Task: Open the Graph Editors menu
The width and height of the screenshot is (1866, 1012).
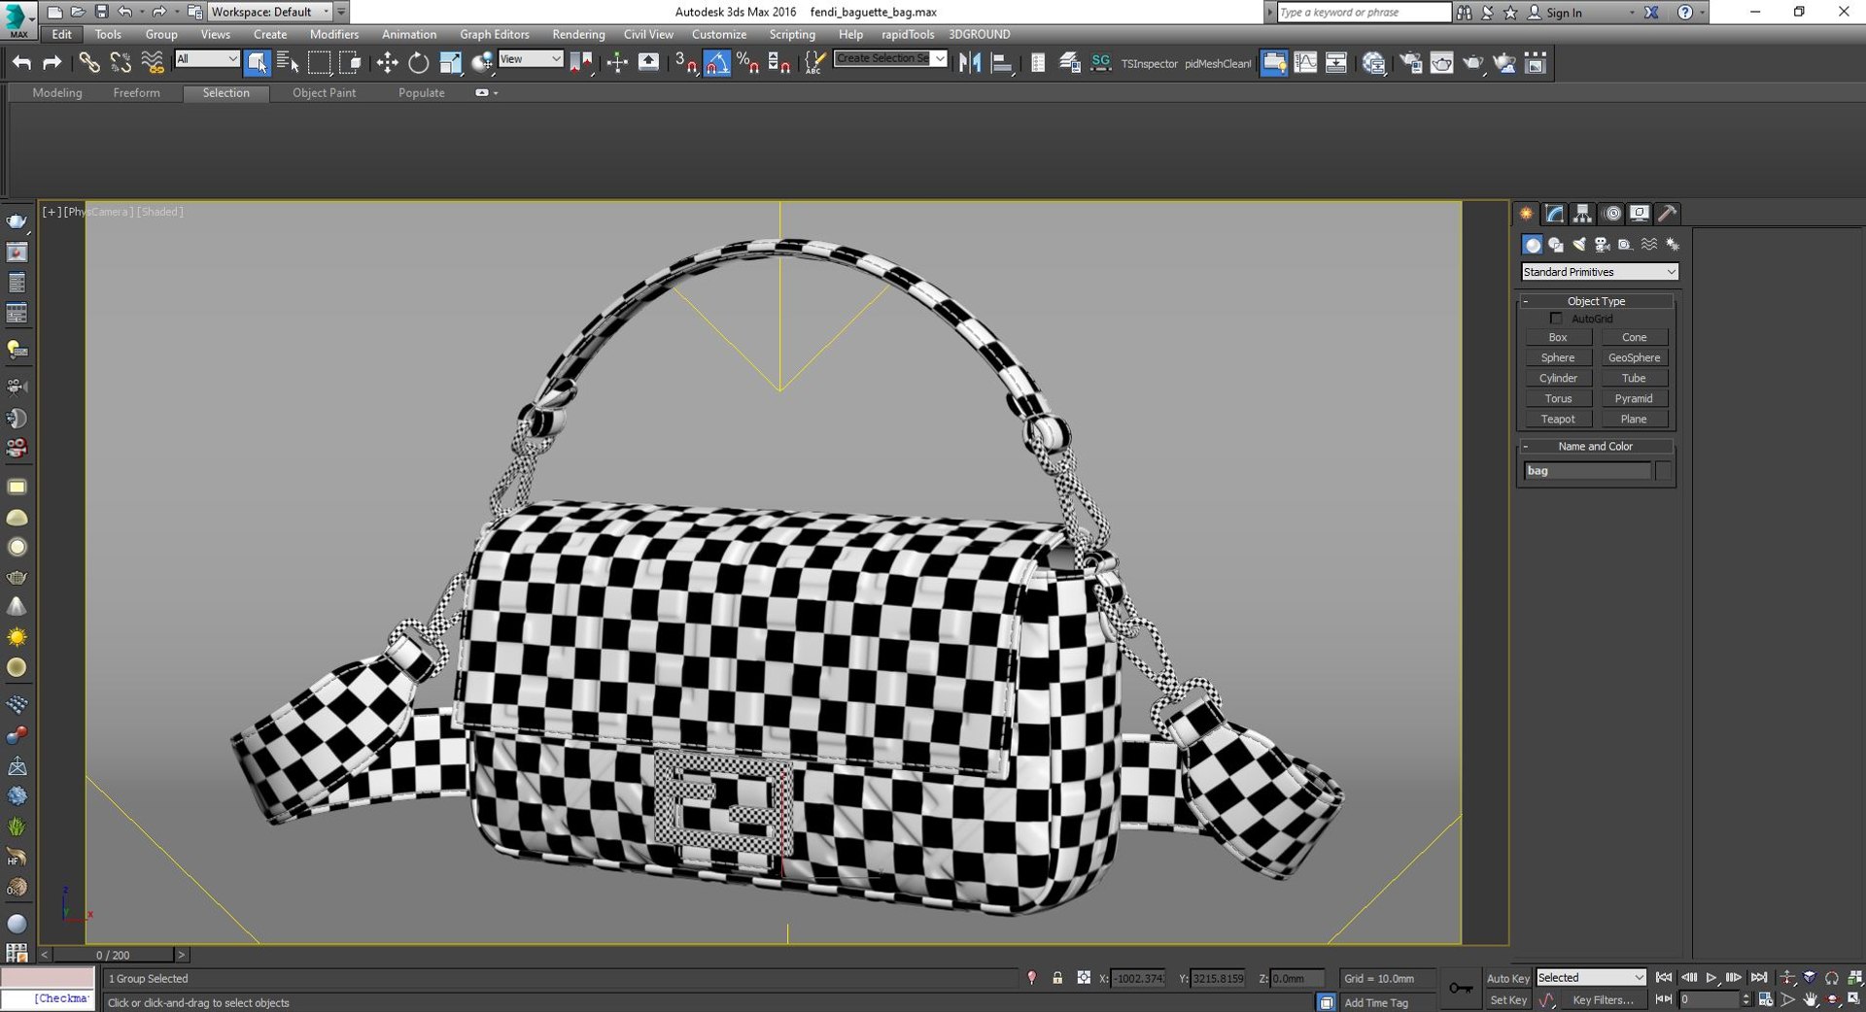Action: (x=495, y=34)
